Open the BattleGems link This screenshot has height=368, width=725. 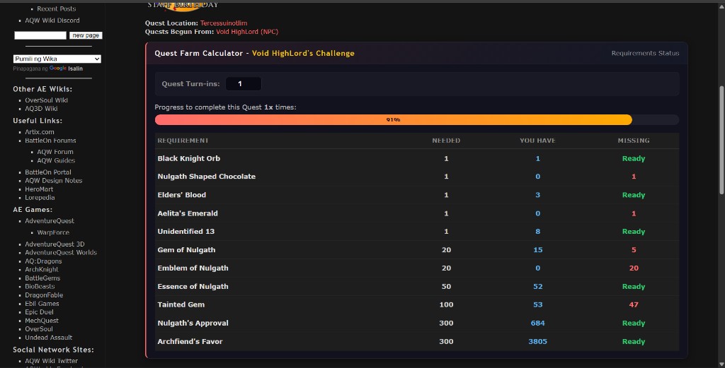coord(42,278)
